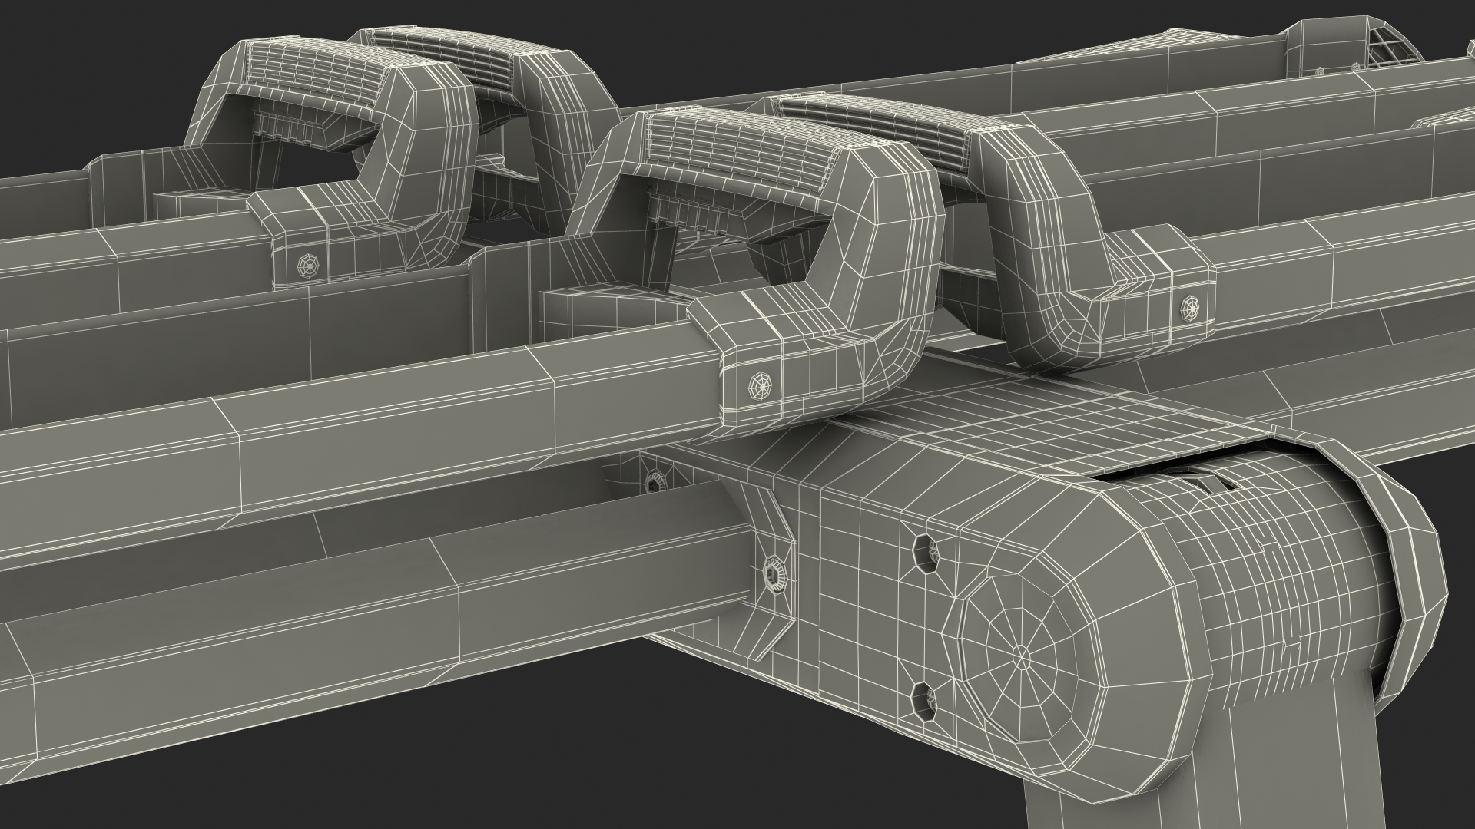Viewport: 1475px width, 829px height.
Task: Select the bolt head on front center clamp
Action: [761, 385]
